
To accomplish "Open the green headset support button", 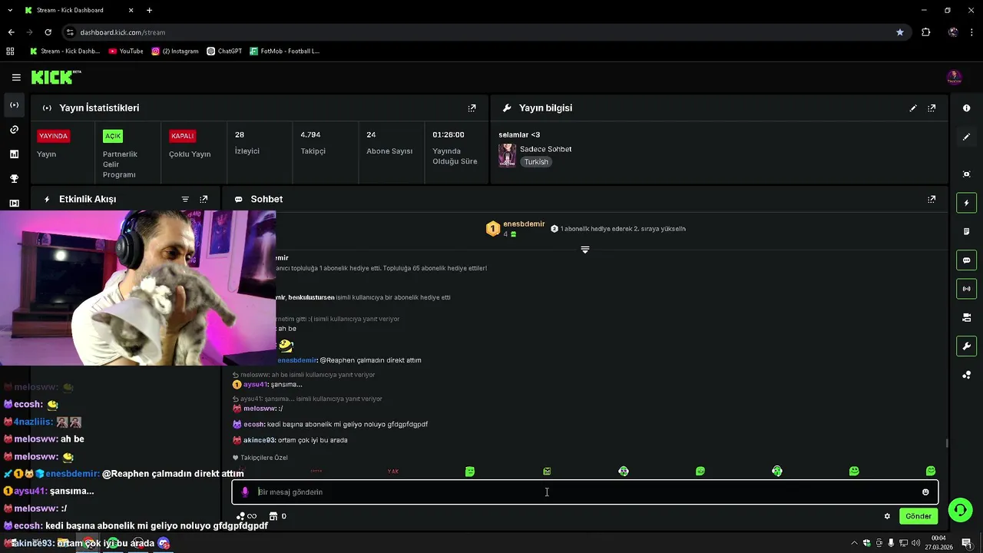I will tap(959, 510).
